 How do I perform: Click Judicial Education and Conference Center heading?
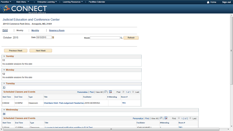(31, 20)
